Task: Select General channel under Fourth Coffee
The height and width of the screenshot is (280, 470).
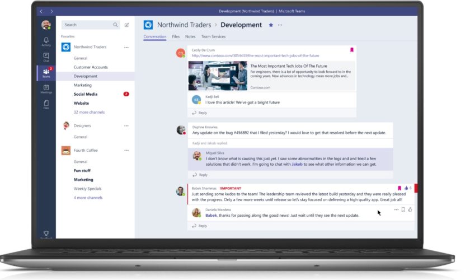Action: [81, 162]
